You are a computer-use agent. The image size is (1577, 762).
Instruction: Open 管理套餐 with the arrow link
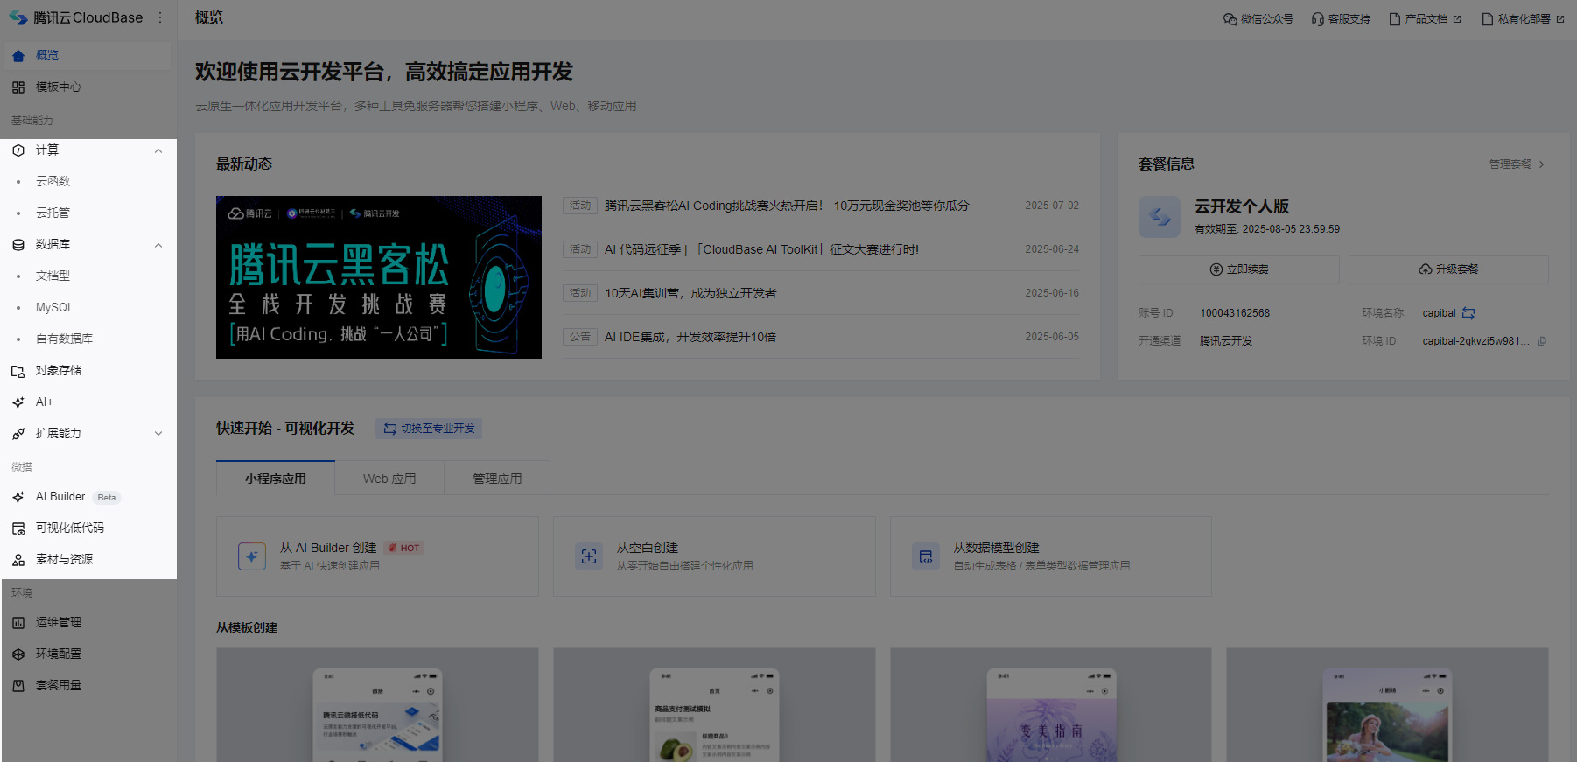tap(1517, 164)
